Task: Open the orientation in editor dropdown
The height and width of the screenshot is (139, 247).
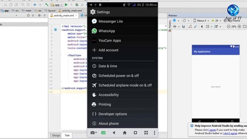Action: click(x=186, y=20)
